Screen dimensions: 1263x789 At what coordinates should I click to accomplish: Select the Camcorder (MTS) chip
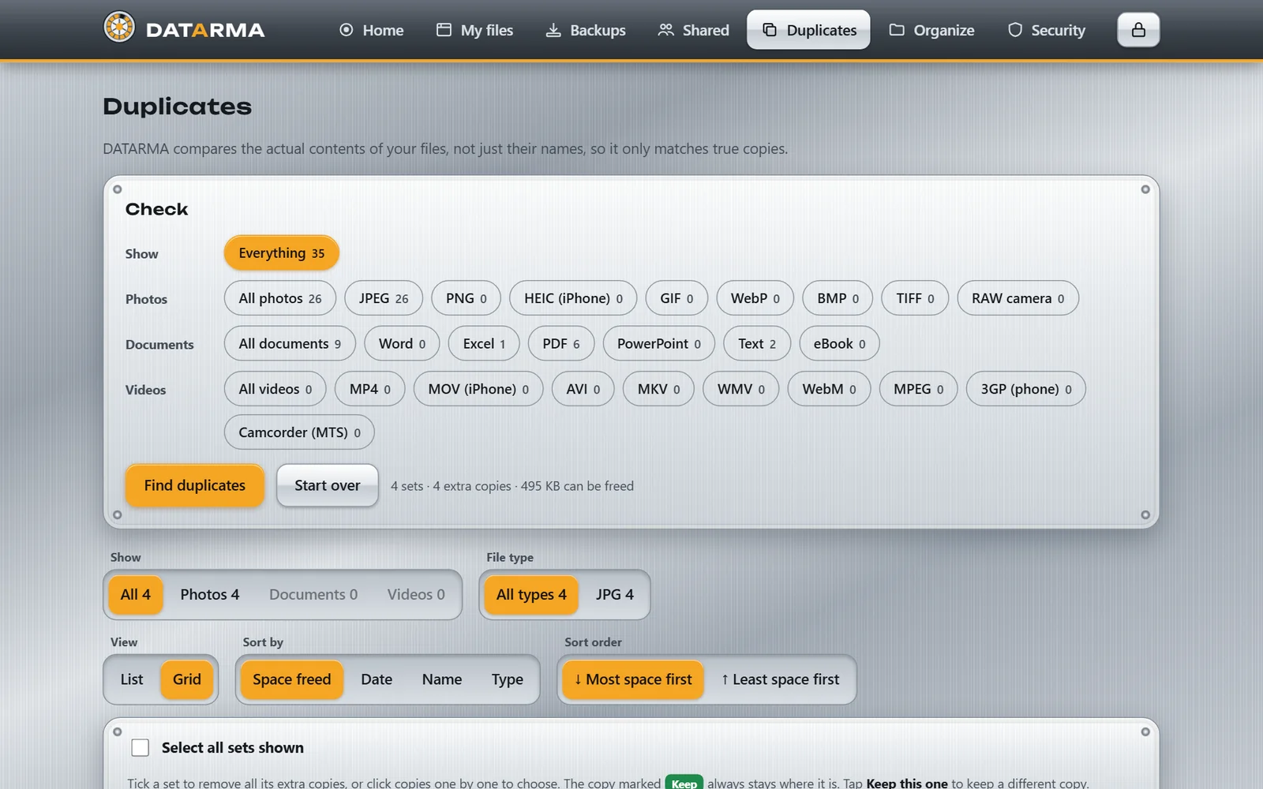pyautogui.click(x=299, y=432)
